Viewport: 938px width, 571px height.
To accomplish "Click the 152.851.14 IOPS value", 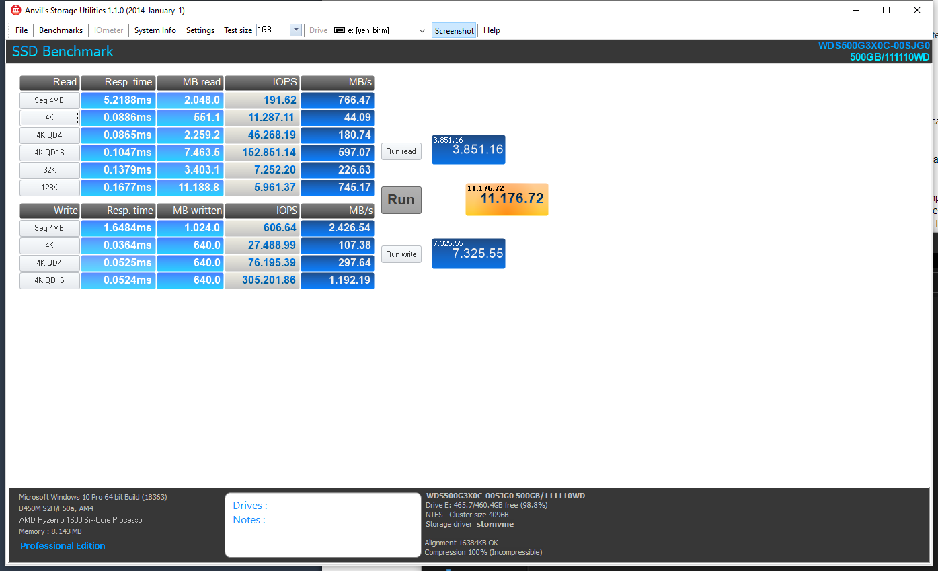I will [x=262, y=153].
